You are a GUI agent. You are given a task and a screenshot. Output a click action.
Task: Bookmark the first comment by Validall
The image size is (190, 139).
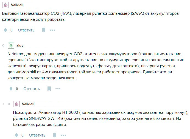pyautogui.click(x=44, y=30)
